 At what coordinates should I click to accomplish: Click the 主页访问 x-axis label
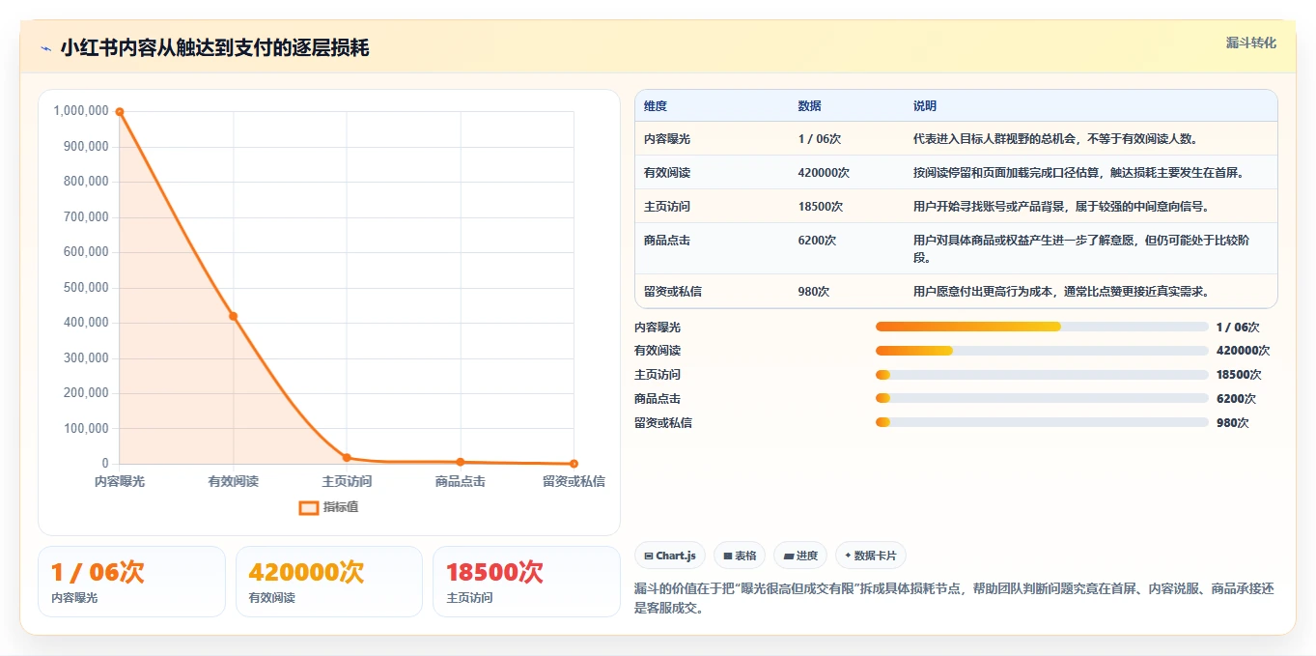point(347,481)
